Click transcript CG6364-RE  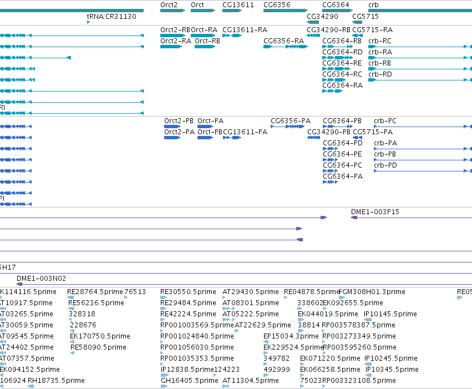coord(336,69)
